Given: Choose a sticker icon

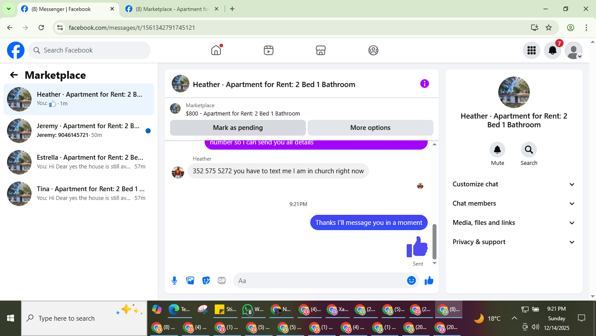Looking at the screenshot, I should [x=206, y=280].
